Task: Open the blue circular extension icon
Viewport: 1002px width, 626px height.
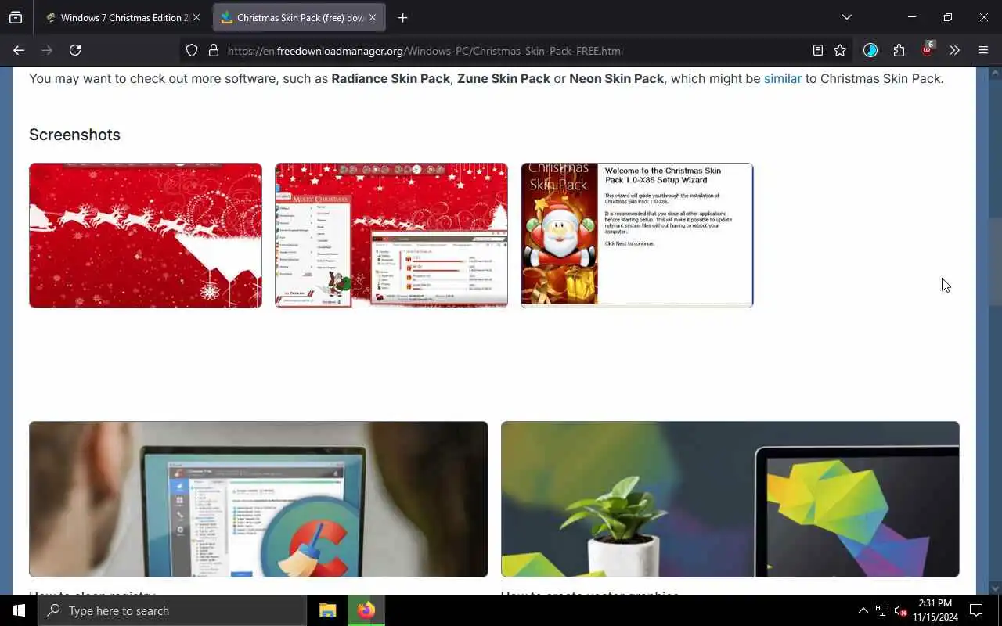Action: 870,50
